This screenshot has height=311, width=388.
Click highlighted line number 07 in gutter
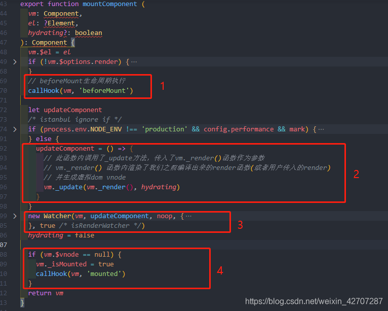click(x=4, y=245)
